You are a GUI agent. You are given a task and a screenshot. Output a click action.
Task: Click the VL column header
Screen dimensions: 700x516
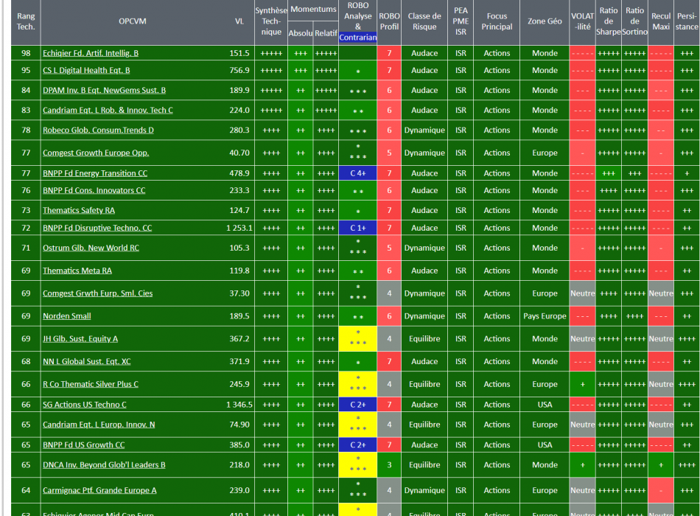(x=239, y=21)
